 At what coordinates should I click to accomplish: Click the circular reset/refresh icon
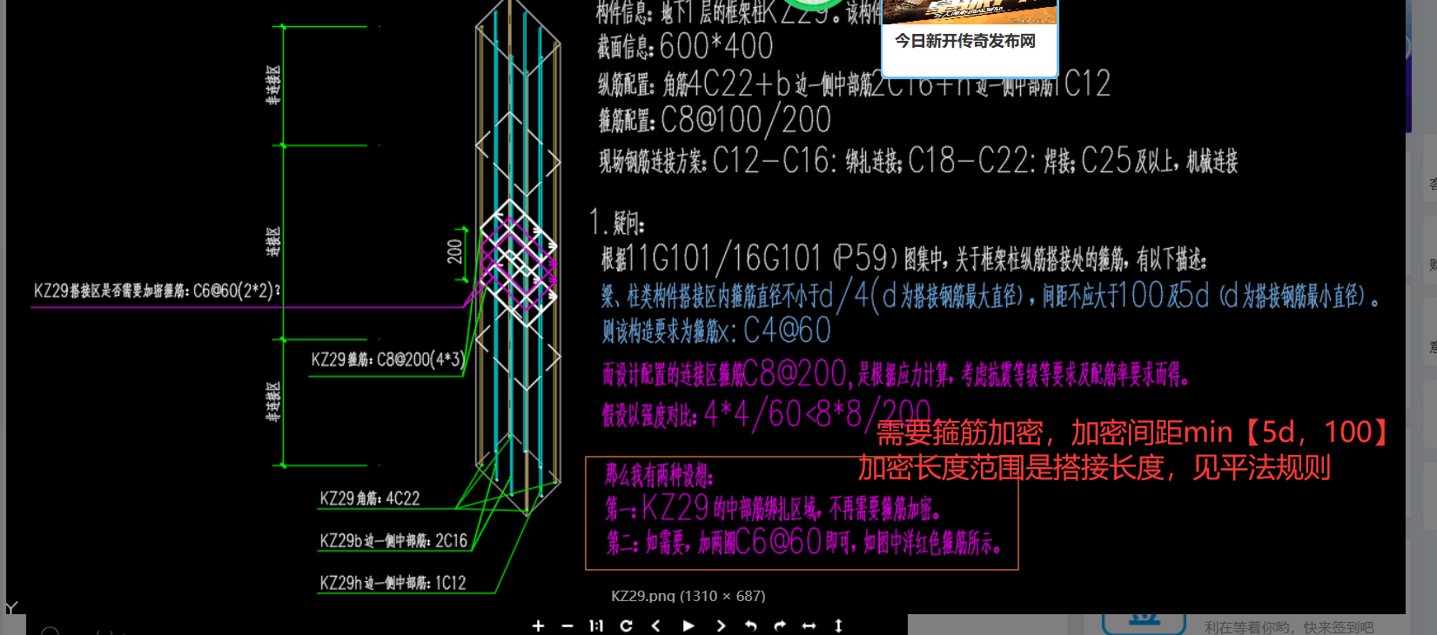coord(626,625)
